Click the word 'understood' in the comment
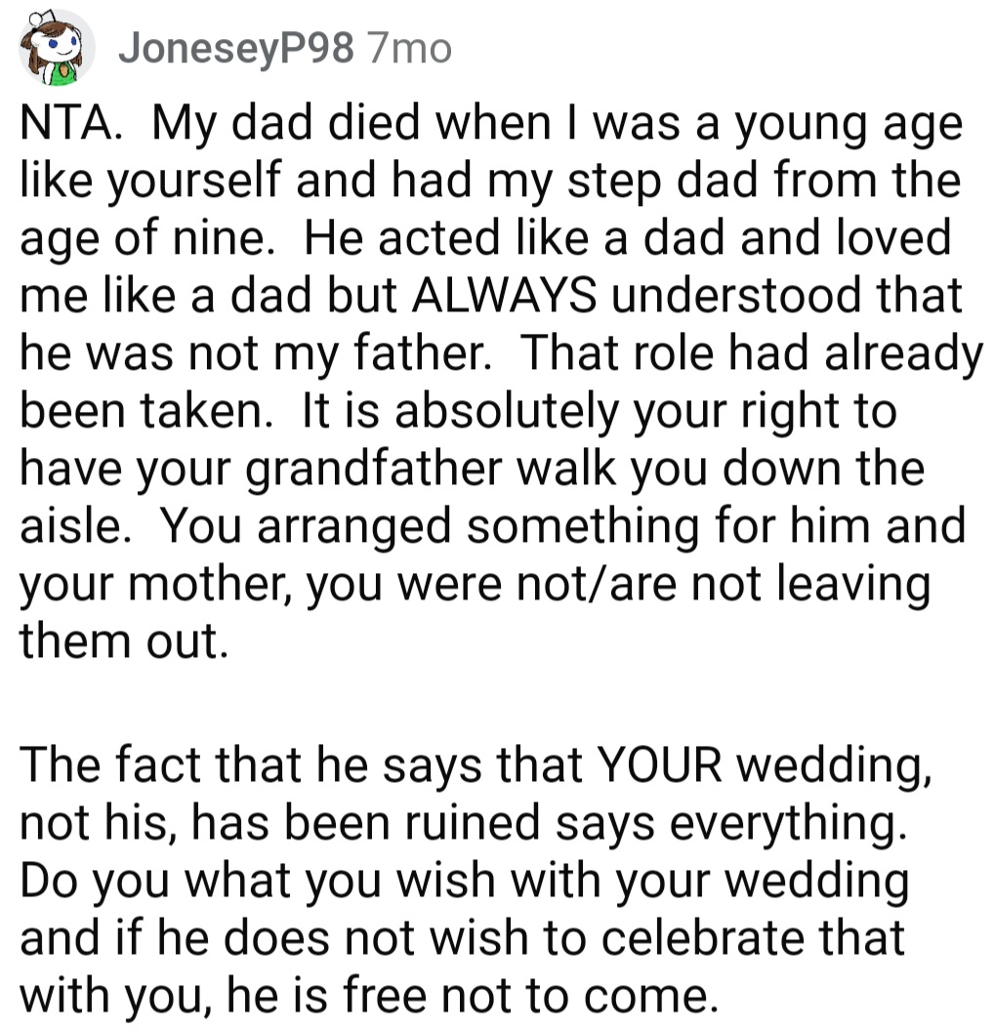 (x=735, y=296)
